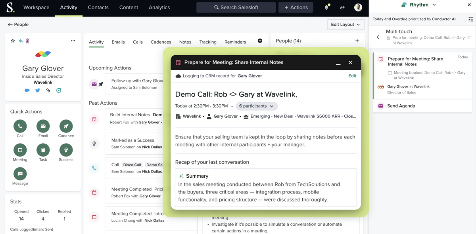Open Gary's Salesforce cloud link

point(27,90)
